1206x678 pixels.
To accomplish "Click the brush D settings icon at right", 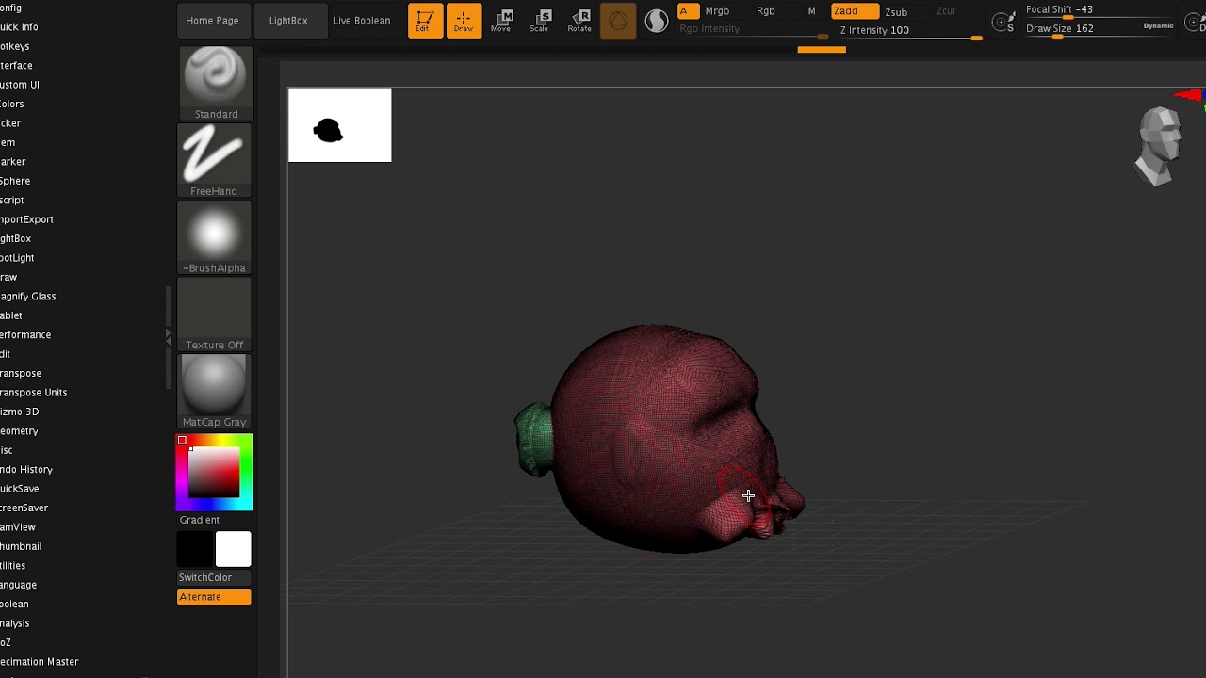I will 1194,23.
